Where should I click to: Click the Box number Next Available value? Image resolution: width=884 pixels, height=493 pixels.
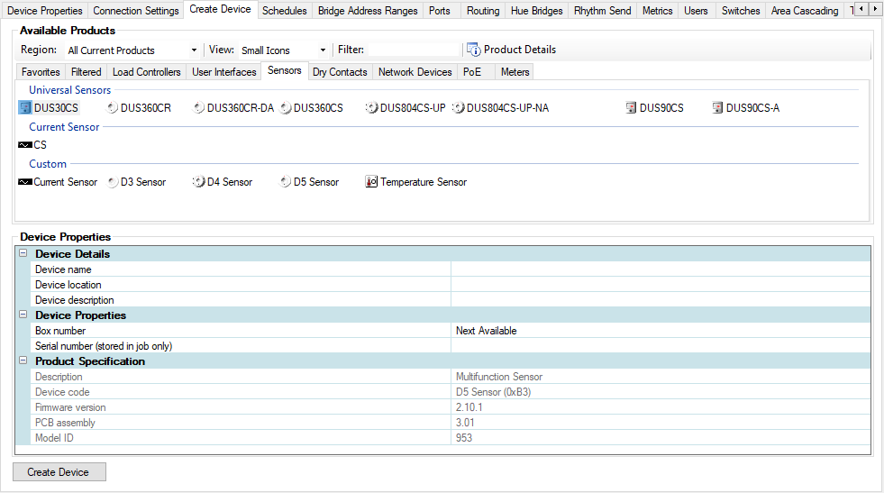[x=661, y=331]
